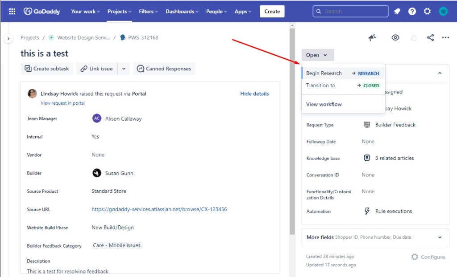Open Rule executions

(394, 211)
